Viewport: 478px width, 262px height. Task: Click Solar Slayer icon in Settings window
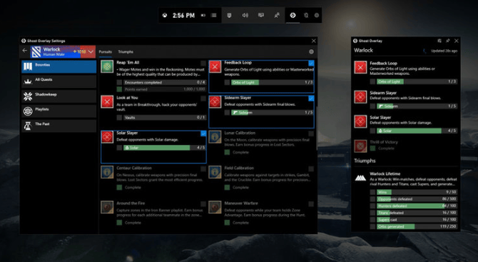click(x=107, y=137)
